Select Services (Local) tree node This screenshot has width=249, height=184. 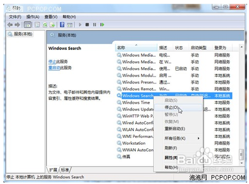(20, 34)
